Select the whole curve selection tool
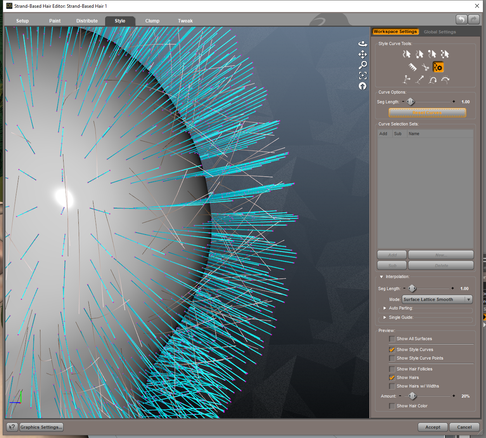The width and height of the screenshot is (486, 438). point(406,54)
